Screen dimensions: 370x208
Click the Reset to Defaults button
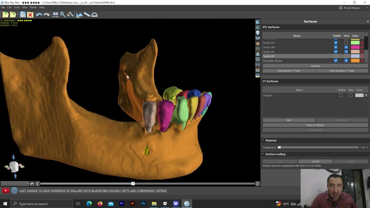tap(315, 125)
